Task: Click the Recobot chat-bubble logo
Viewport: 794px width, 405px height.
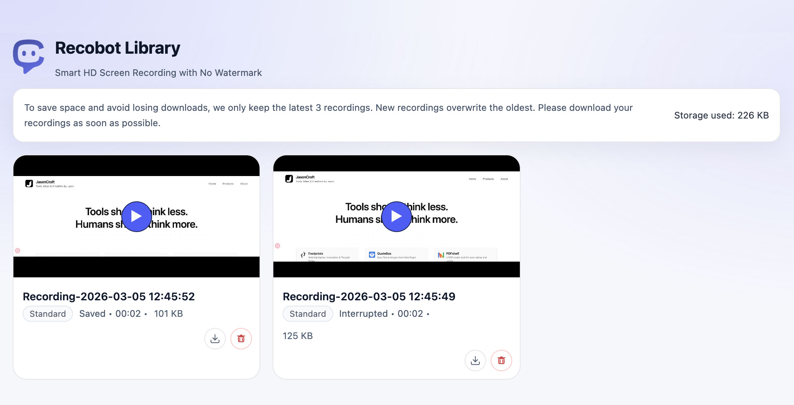Action: click(x=28, y=56)
